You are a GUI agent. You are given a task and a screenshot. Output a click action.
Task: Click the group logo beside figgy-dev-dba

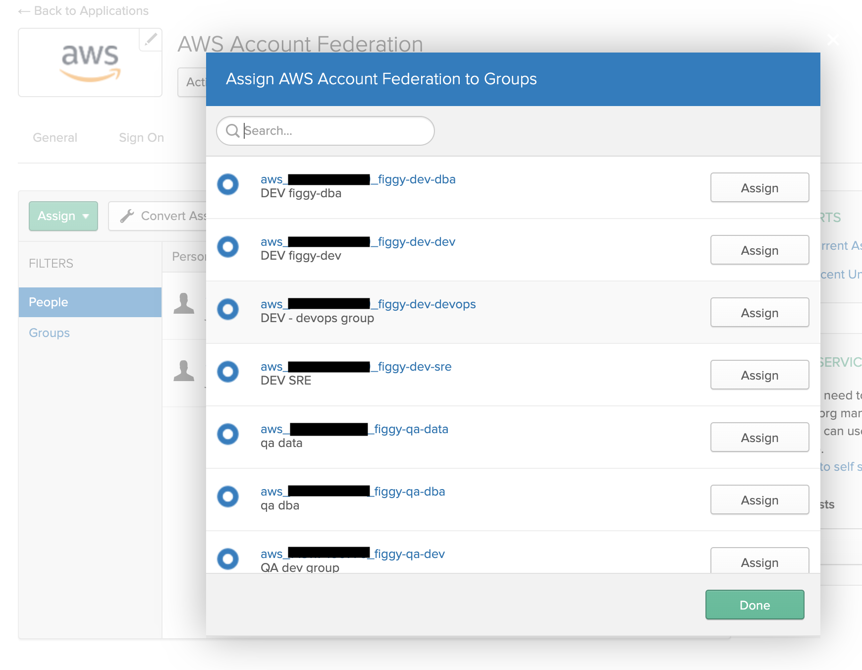click(228, 186)
